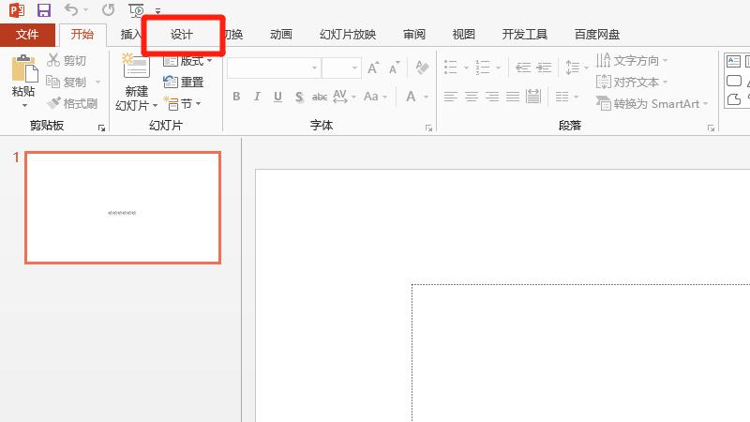
Task: Click the bulleted list icon
Action: point(451,68)
